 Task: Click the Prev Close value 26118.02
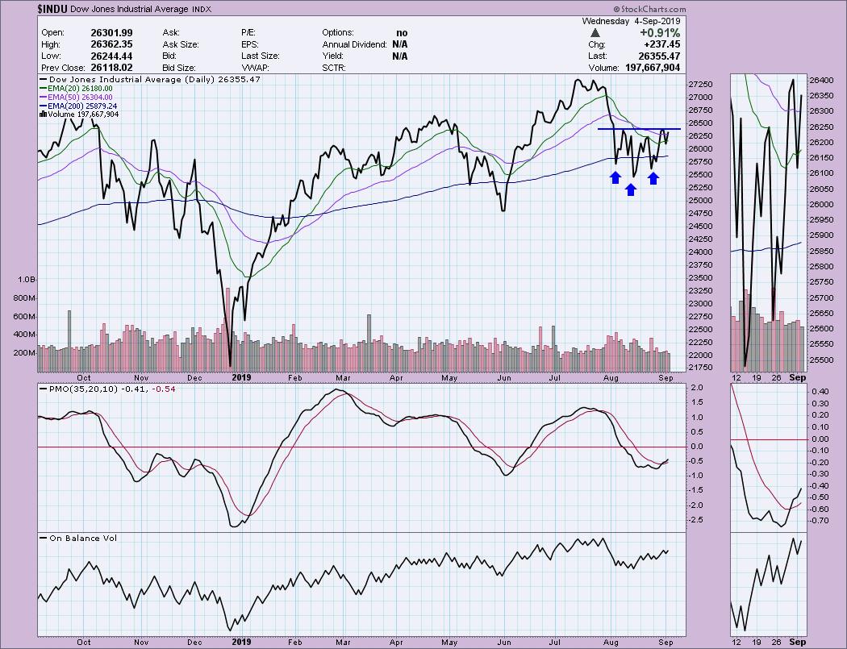click(x=111, y=68)
